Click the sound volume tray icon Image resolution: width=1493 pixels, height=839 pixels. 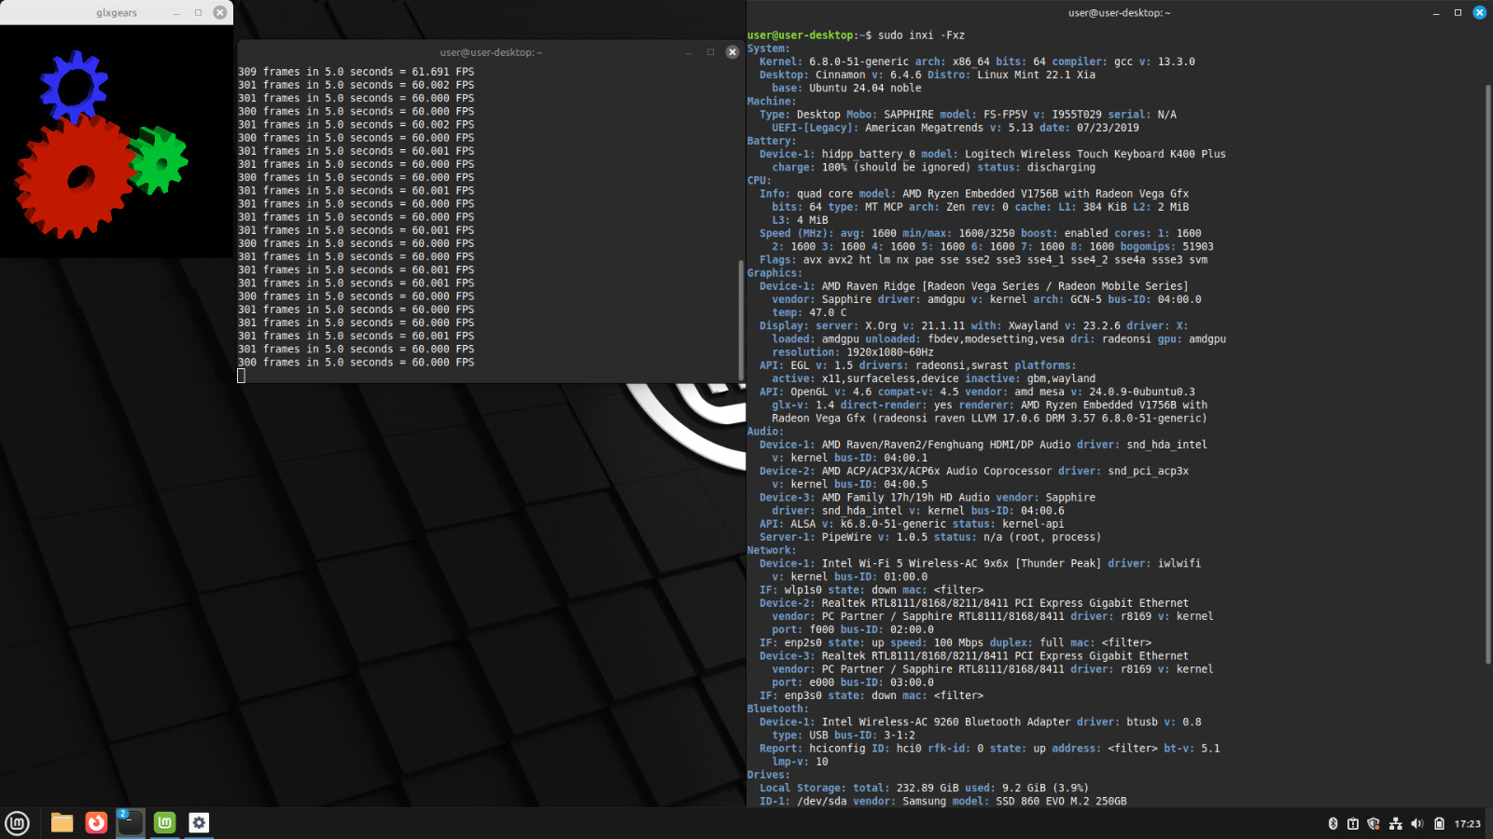tap(1417, 823)
